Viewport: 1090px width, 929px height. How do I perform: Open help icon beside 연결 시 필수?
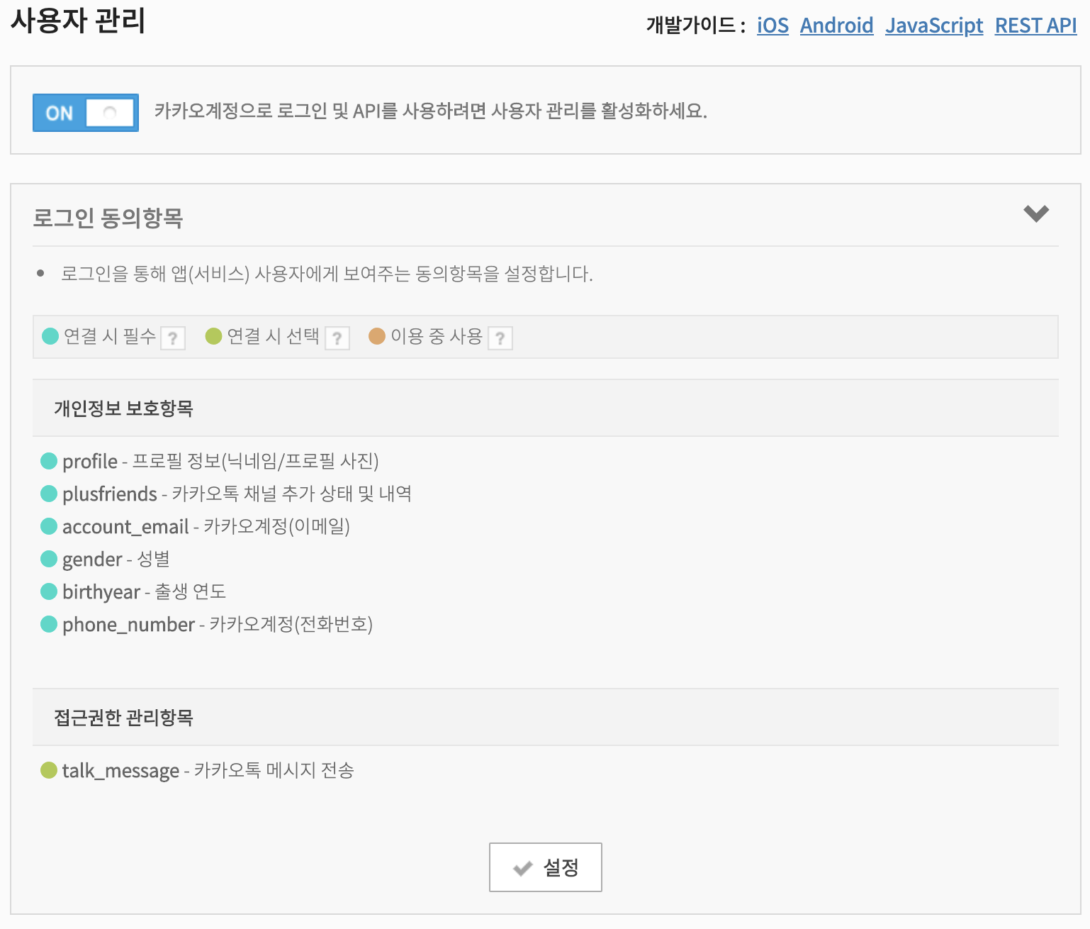[x=172, y=338]
